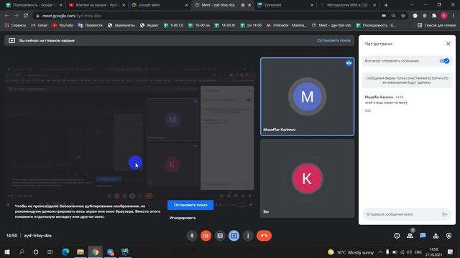Go back in browser history
Screen dimensions: 460x258
(6, 16)
